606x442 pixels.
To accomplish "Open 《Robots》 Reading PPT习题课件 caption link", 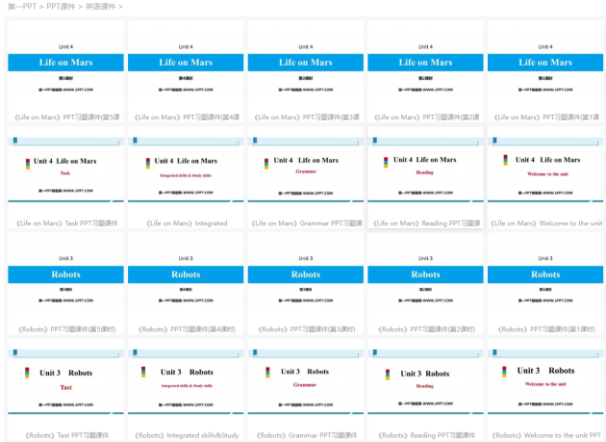I will [425, 435].
